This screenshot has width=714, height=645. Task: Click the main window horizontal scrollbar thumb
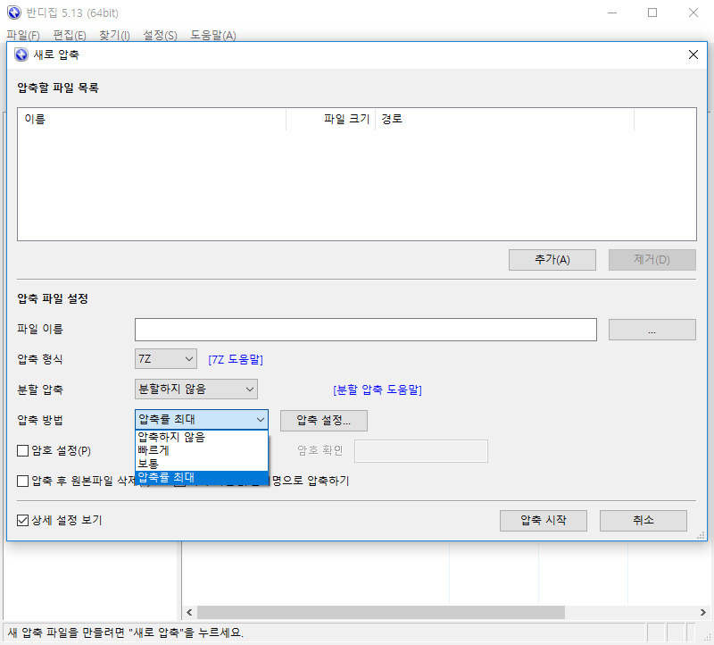381,612
